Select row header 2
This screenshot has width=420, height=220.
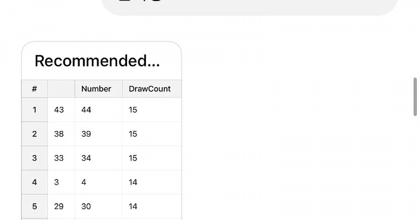coord(34,134)
